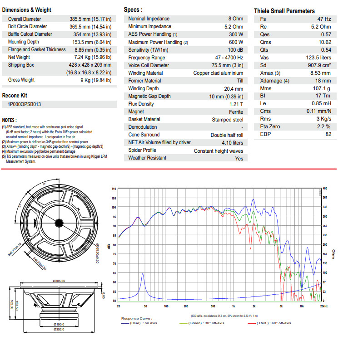Click the Thiele Small Parameters heading

click(x=284, y=11)
